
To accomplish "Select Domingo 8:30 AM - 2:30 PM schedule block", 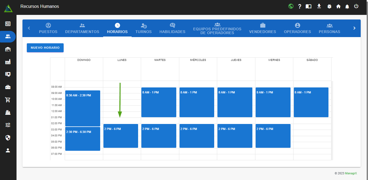I will (x=83, y=108).
